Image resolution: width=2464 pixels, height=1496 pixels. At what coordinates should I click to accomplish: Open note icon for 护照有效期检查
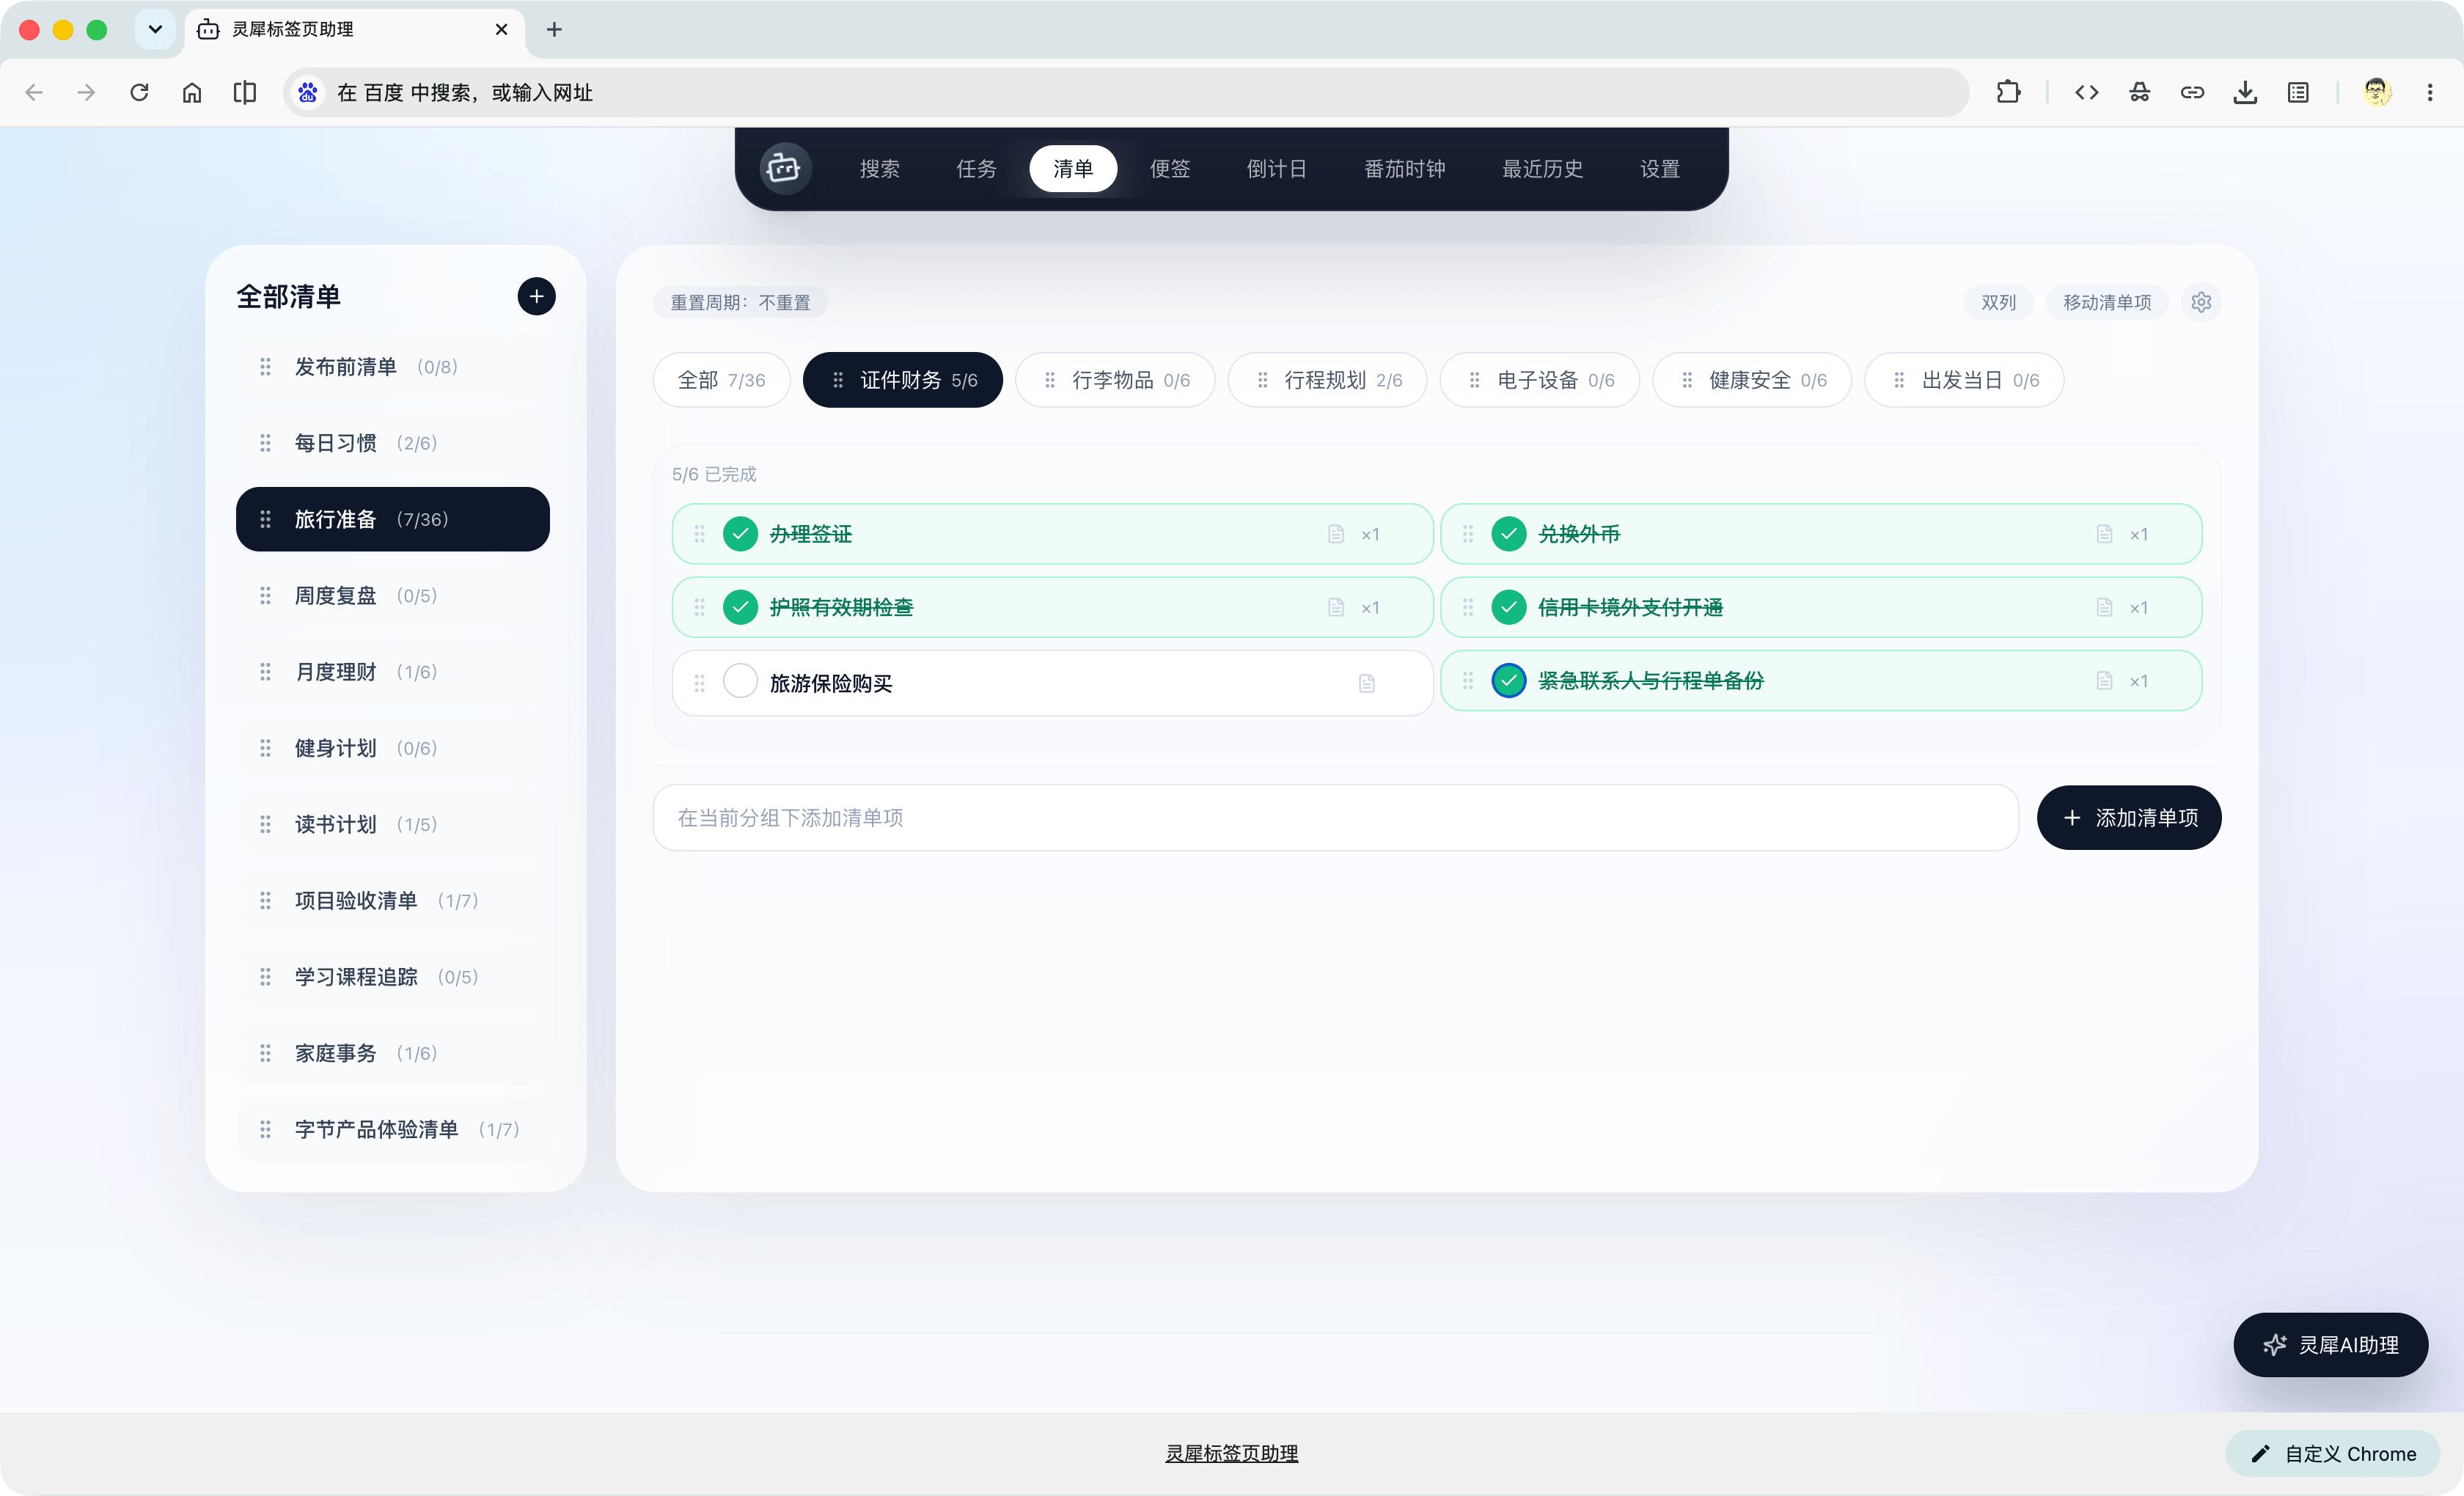tap(1336, 607)
